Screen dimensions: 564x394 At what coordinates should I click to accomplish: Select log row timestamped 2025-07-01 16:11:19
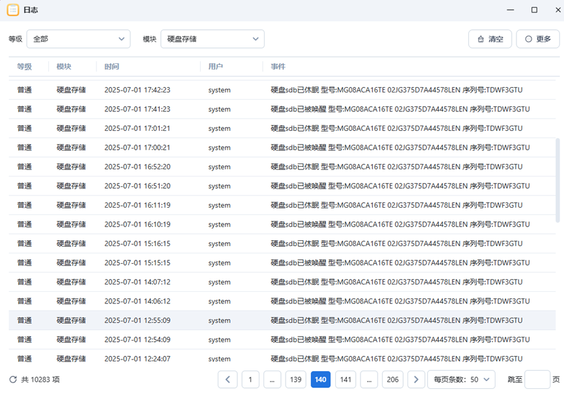tap(282, 205)
